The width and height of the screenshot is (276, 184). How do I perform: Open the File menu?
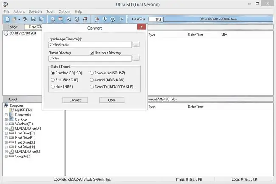coord(7,11)
